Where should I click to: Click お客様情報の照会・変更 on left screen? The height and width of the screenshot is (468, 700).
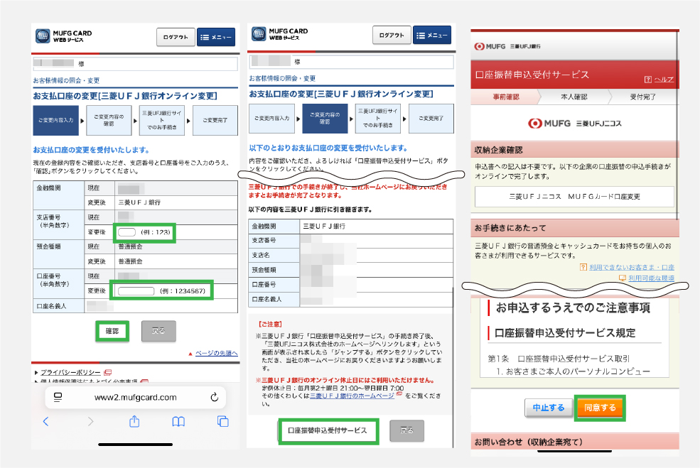(x=66, y=80)
